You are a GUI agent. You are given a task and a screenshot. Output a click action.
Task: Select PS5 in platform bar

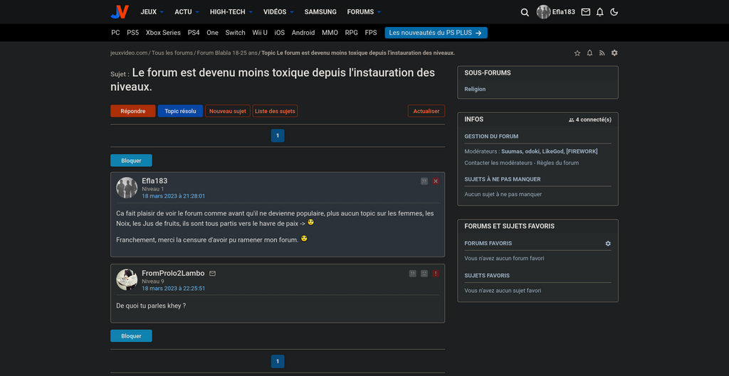click(x=132, y=33)
